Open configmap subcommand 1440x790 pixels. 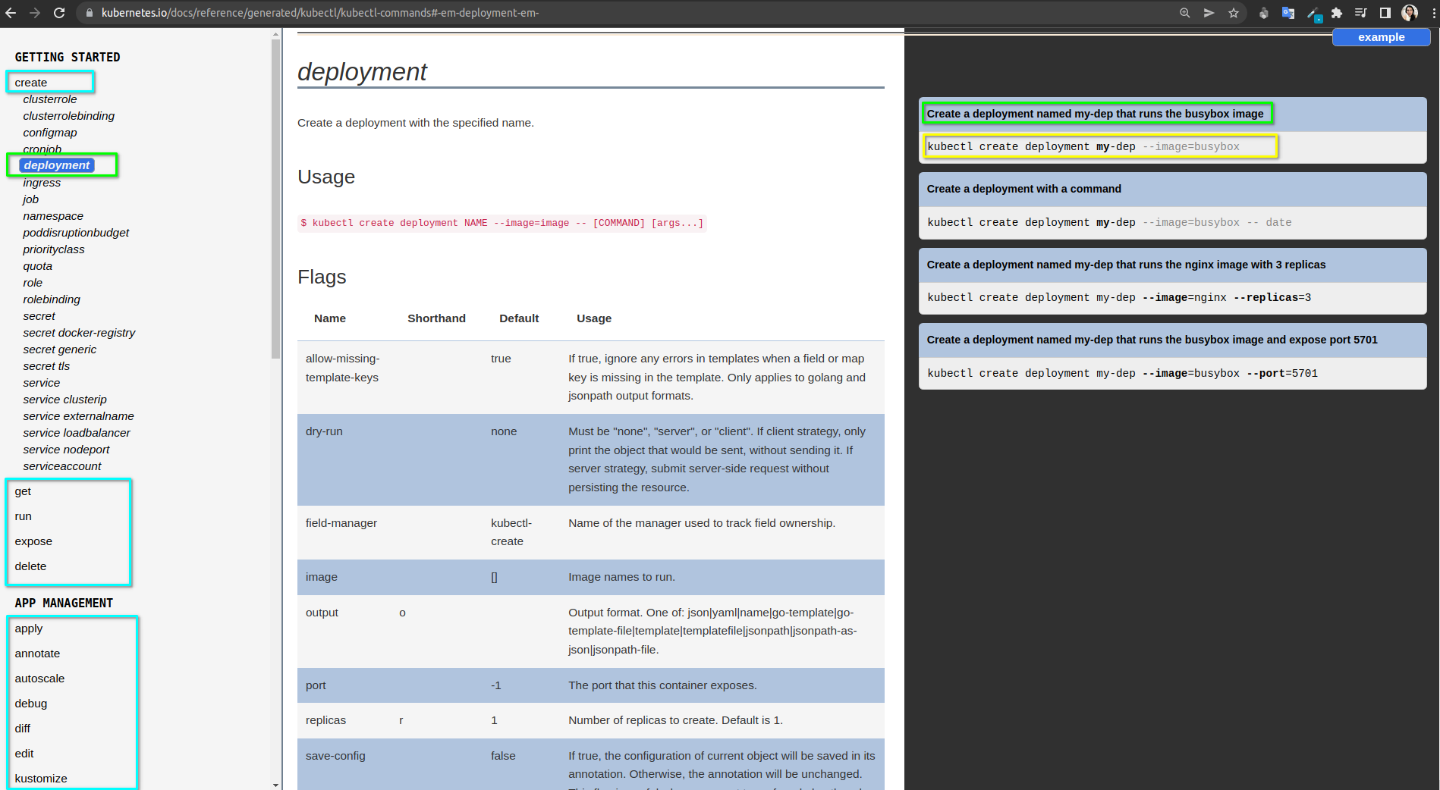click(50, 133)
